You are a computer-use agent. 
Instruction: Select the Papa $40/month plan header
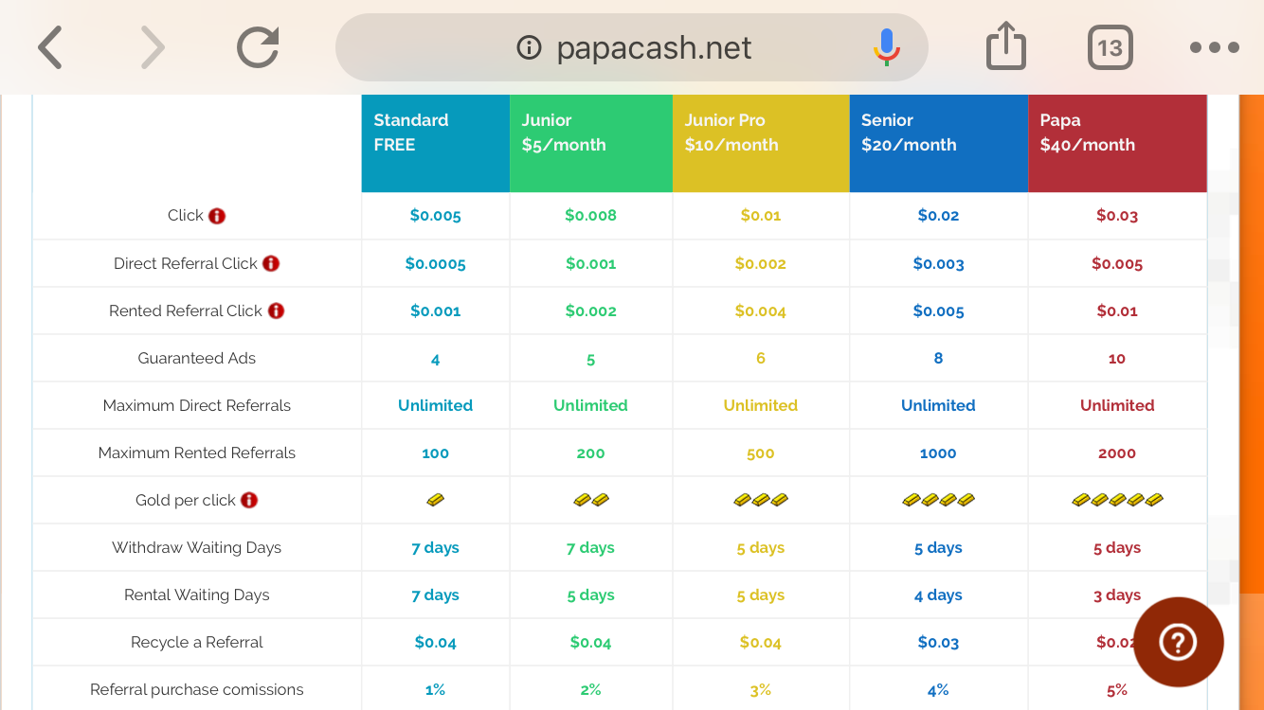1117,143
